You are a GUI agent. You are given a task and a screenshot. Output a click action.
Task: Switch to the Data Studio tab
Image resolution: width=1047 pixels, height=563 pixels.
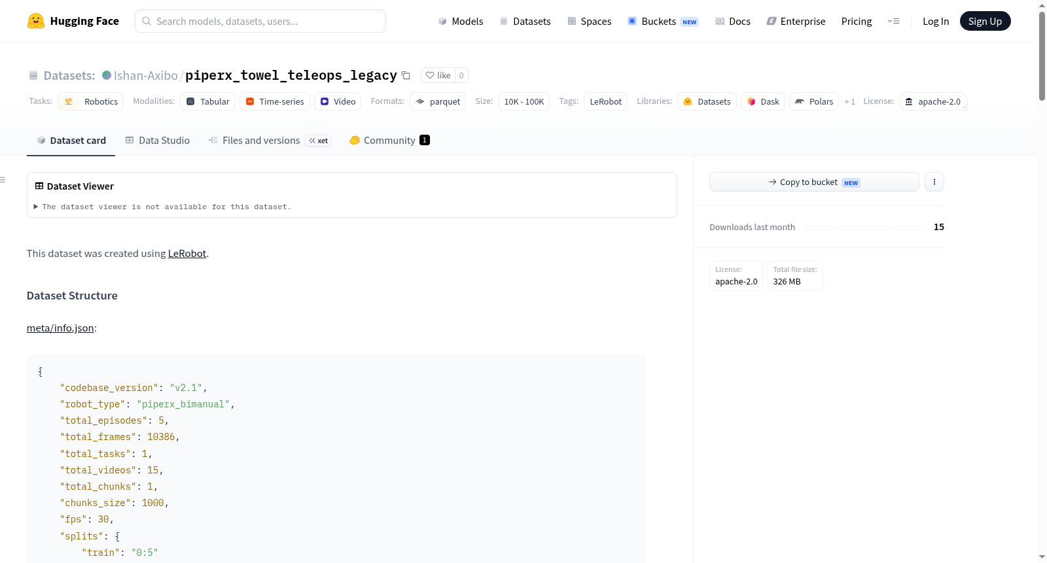click(x=157, y=140)
